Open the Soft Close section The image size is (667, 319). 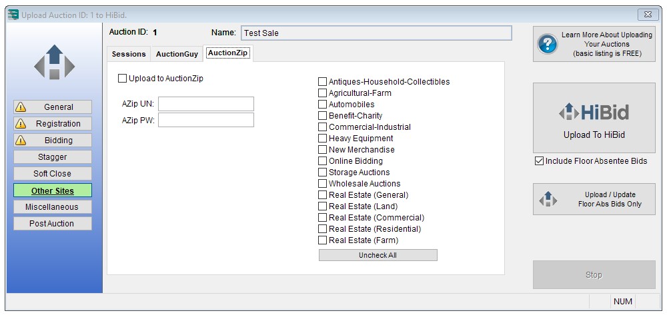point(52,173)
